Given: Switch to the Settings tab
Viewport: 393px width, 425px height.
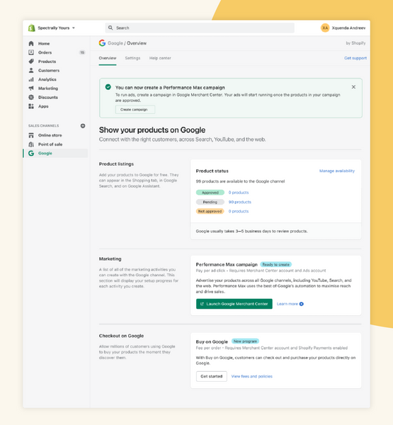Looking at the screenshot, I should point(132,58).
